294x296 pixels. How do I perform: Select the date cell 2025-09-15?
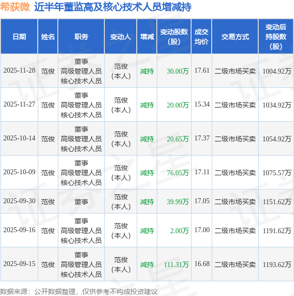(19, 264)
